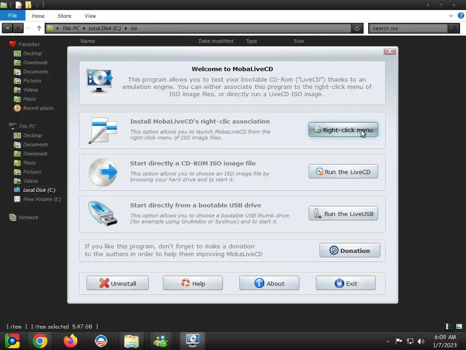
Task: Open Videos under Favorites
Action: (x=30, y=90)
